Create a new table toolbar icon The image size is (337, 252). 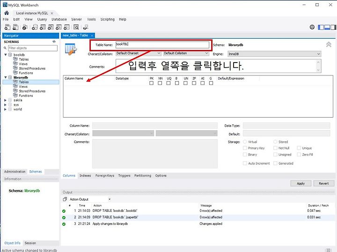coord(43,27)
